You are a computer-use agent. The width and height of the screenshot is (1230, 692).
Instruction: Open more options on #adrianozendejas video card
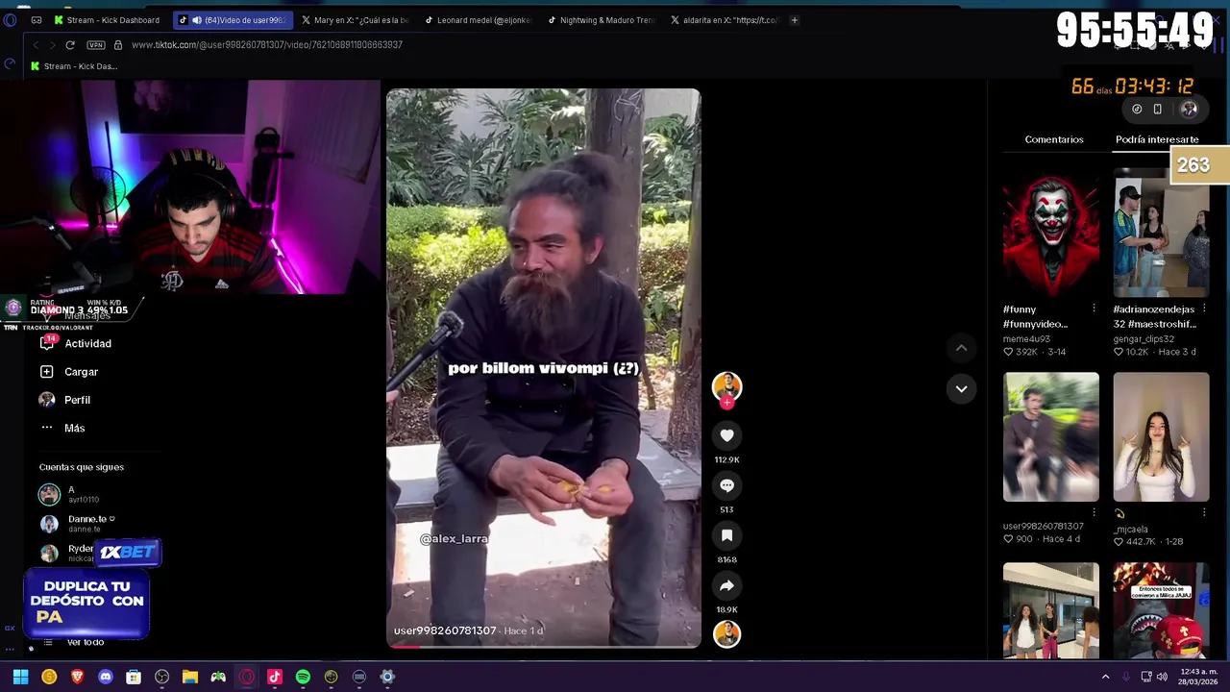click(1203, 309)
